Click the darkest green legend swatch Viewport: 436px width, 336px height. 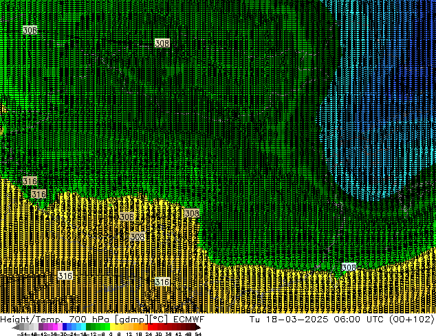click(89, 327)
